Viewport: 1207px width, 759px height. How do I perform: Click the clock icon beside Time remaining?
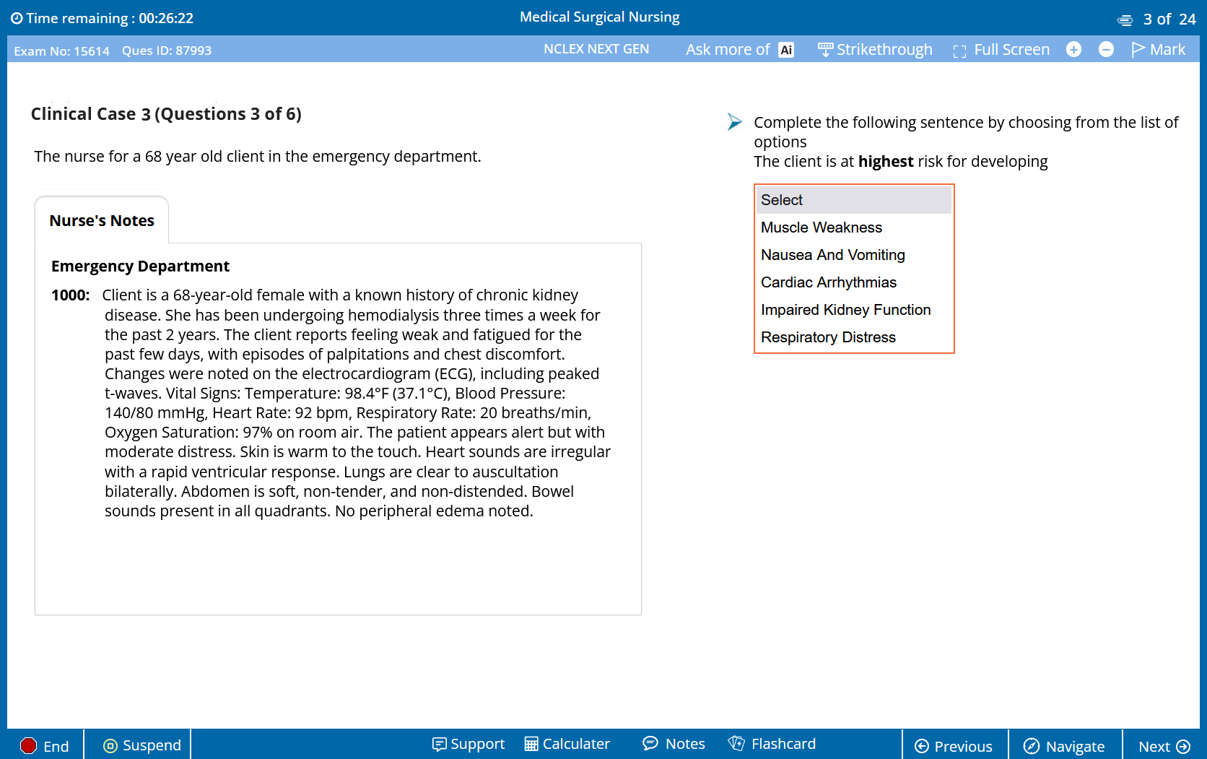click(x=17, y=18)
